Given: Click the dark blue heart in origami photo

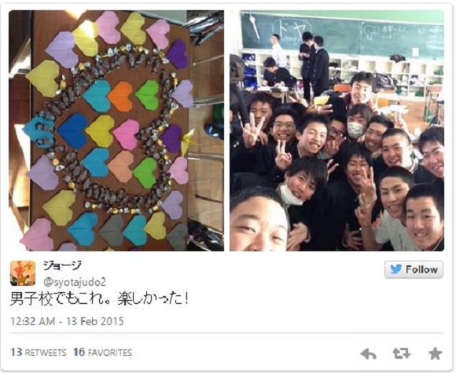Looking at the screenshot, I should pos(72,130).
